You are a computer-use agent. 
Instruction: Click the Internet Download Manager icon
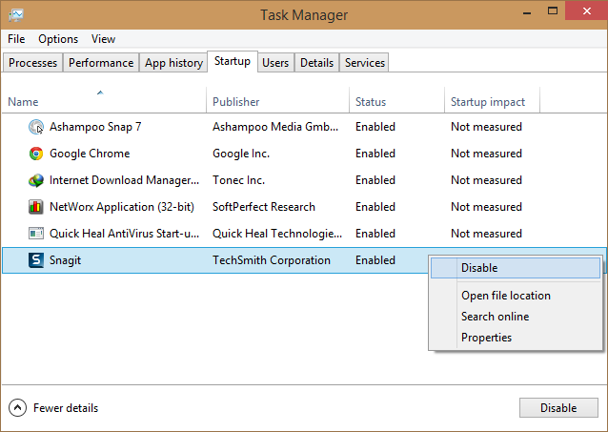[x=36, y=180]
